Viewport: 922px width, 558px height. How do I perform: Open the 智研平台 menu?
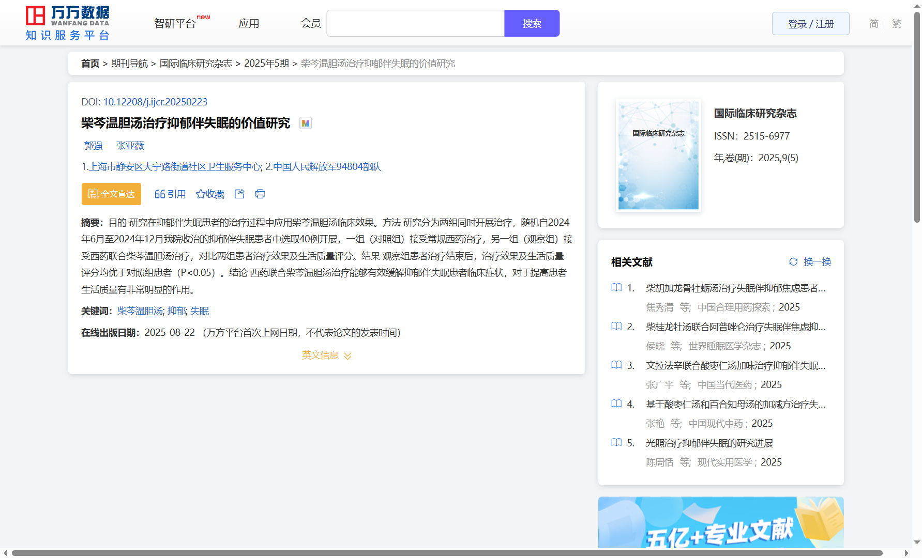click(175, 24)
